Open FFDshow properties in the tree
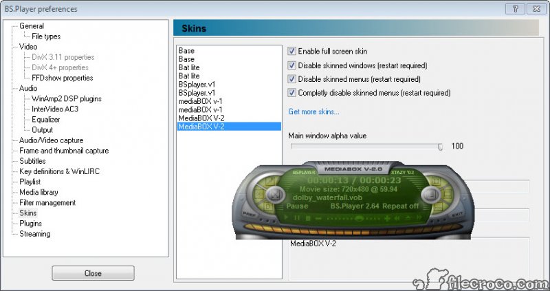The image size is (550, 291). tap(62, 78)
